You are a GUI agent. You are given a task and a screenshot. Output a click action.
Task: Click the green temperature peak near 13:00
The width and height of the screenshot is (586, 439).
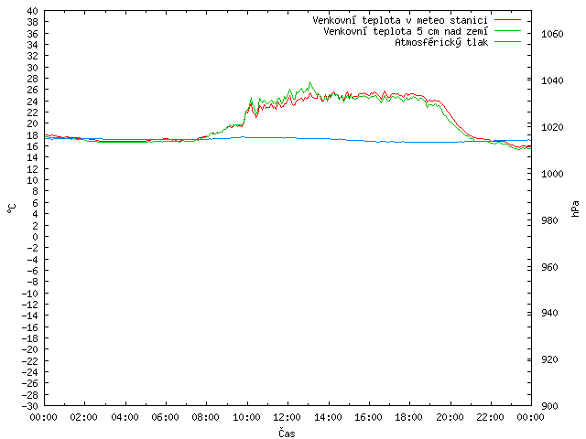coord(309,82)
